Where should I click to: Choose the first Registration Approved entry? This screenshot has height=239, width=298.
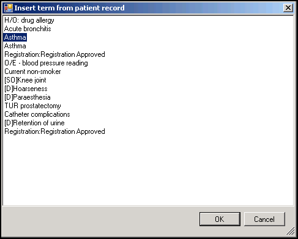[54, 54]
